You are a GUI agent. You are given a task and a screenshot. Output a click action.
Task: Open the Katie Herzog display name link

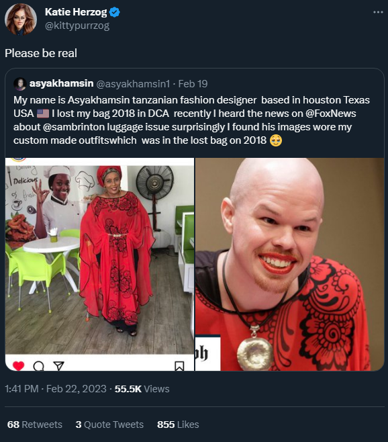[x=76, y=12]
